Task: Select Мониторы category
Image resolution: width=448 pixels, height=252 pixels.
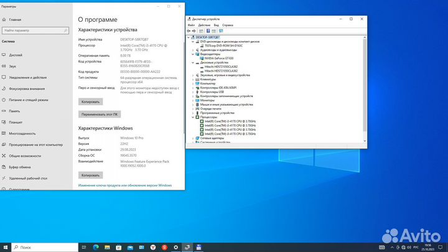Action: 207,100
